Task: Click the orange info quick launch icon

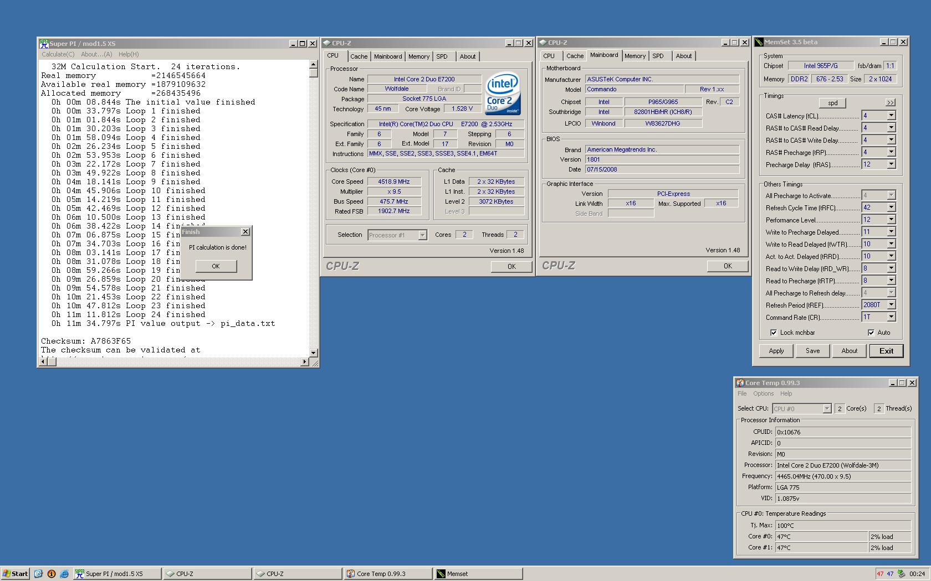Action: [52, 574]
